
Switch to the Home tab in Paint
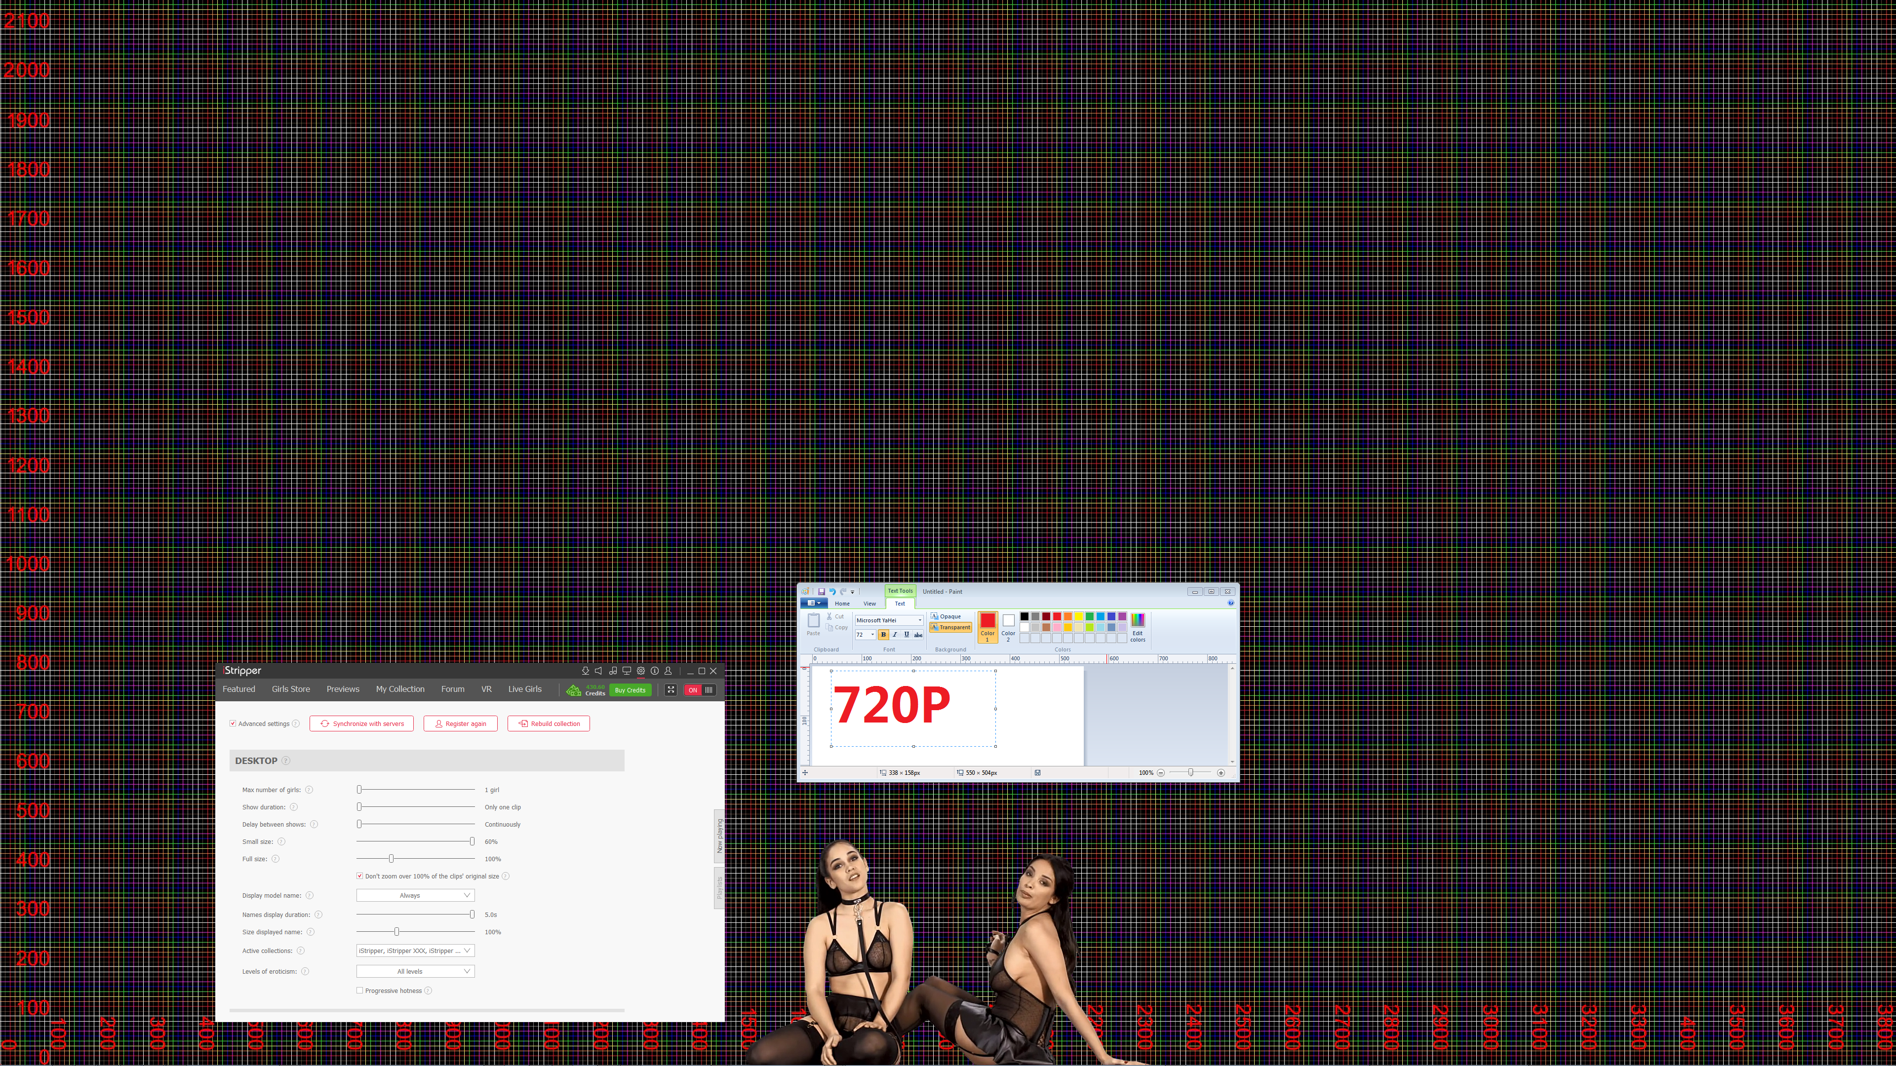coord(842,603)
